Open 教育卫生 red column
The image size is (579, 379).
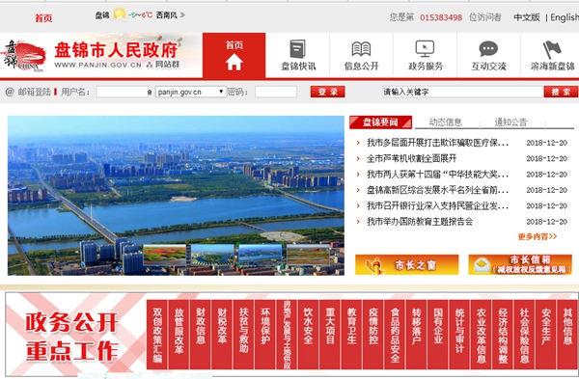click(x=351, y=335)
